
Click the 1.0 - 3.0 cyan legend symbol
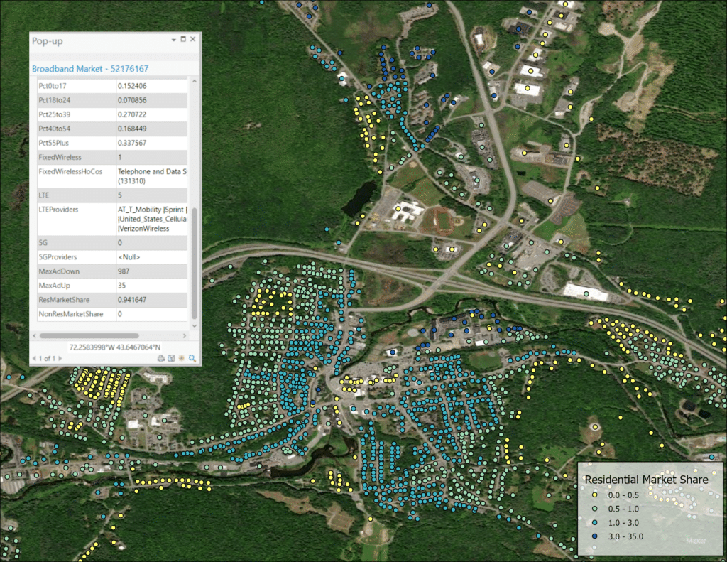pos(595,522)
